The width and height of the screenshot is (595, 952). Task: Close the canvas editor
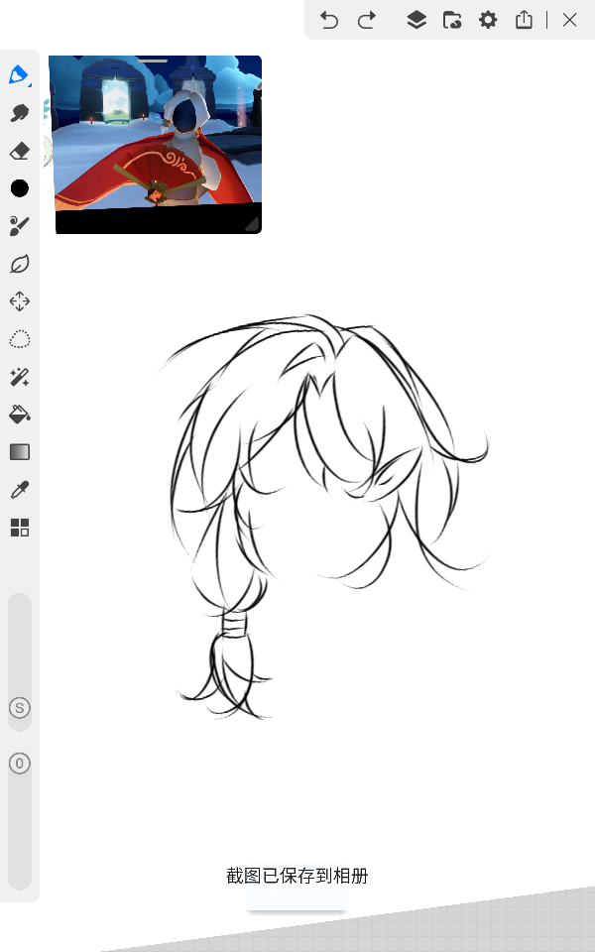tap(569, 20)
